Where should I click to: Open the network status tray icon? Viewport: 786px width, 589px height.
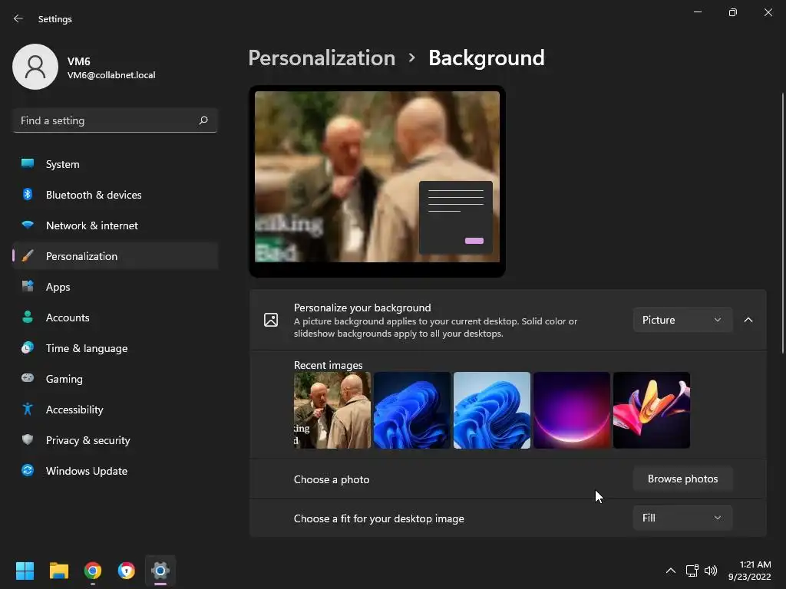coord(692,571)
